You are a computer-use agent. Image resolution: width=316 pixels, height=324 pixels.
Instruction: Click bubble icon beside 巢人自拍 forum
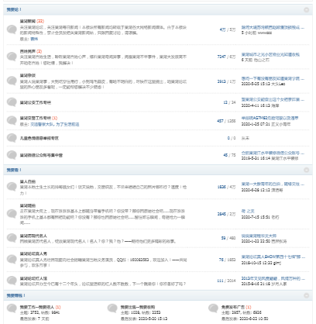(12, 187)
